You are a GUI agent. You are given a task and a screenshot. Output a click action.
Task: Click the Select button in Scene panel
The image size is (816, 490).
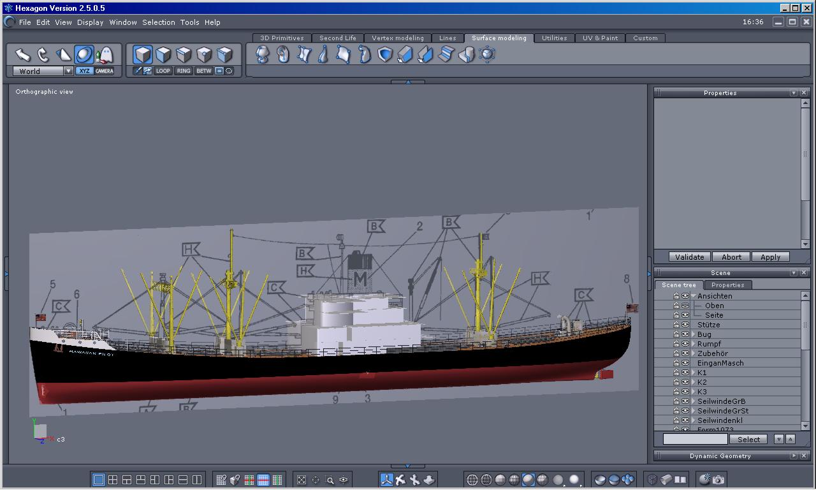tap(749, 439)
